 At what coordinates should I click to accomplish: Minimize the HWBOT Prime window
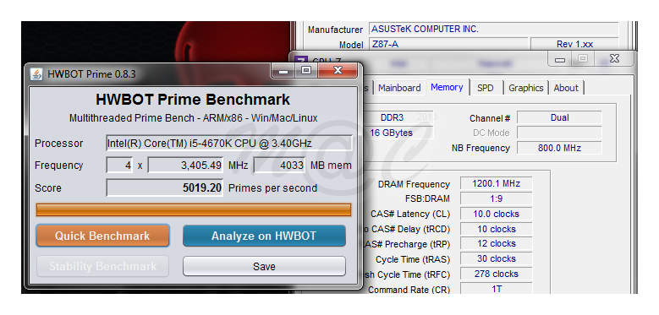pos(283,70)
